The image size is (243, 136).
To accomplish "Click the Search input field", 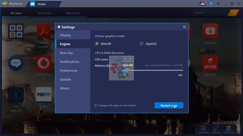I will [x=210, y=13].
